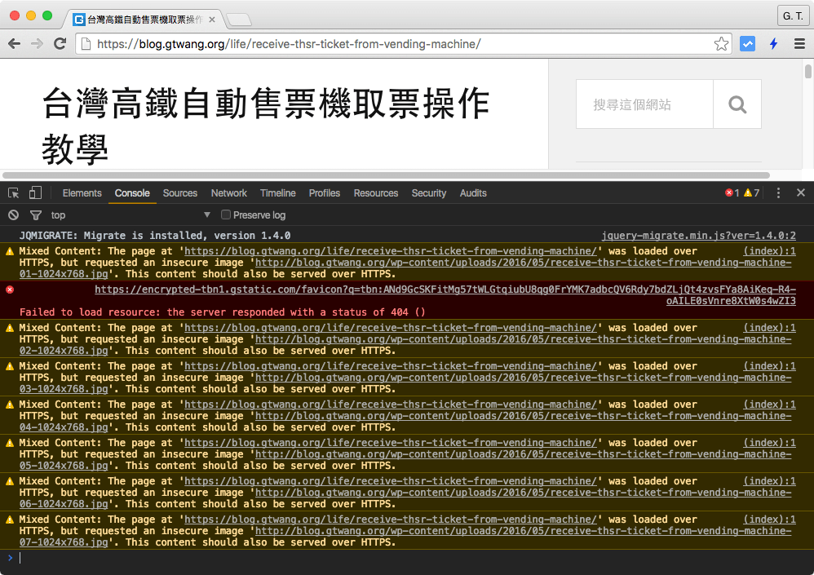The height and width of the screenshot is (575, 814).
Task: Click the error count badge
Action: point(732,192)
